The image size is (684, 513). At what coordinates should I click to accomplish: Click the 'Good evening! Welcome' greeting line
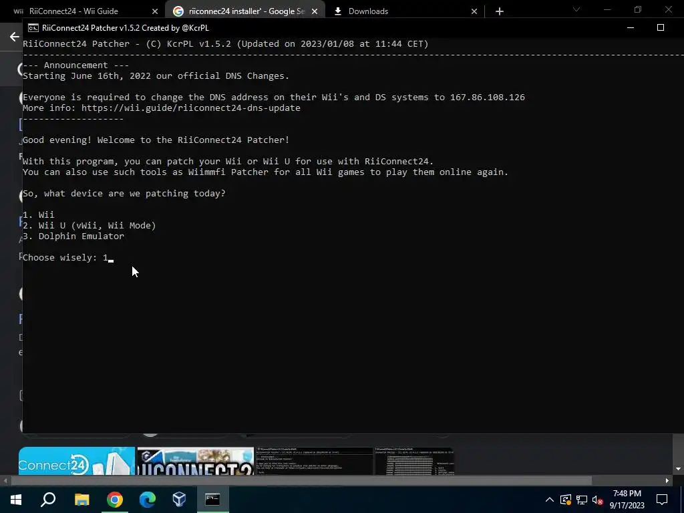point(156,140)
